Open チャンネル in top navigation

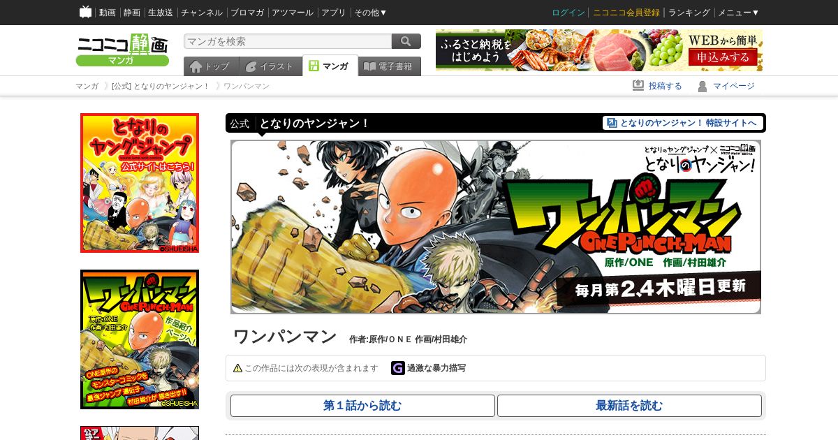tap(202, 13)
